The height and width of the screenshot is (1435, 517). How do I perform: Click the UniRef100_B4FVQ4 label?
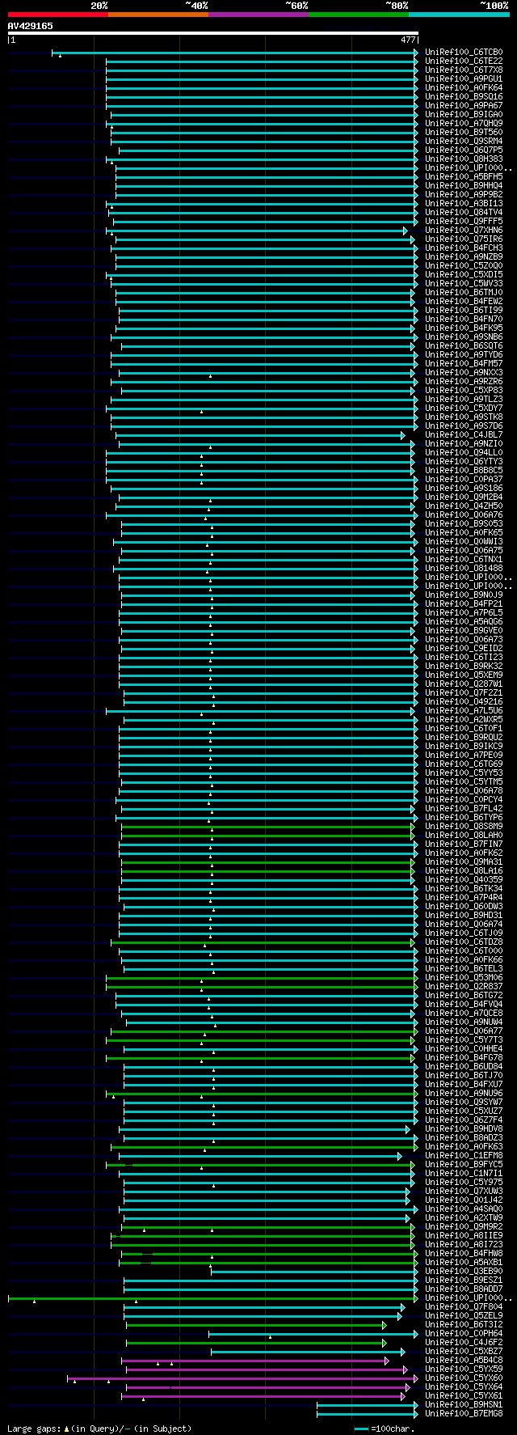click(464, 1005)
